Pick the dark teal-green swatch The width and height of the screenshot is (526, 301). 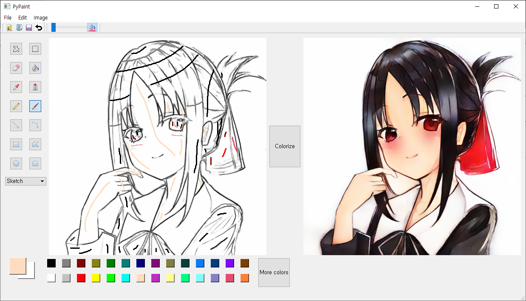pos(185,263)
